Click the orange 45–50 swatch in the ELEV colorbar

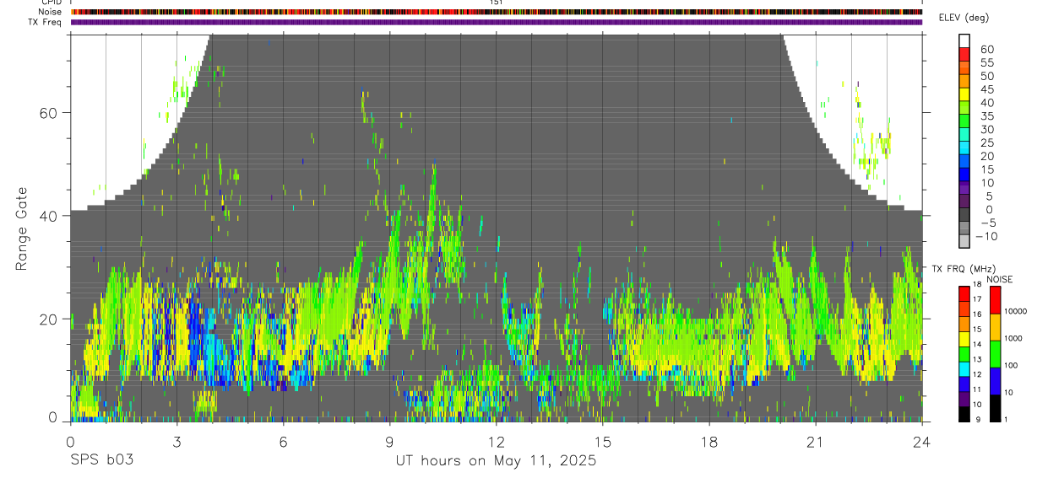click(x=964, y=83)
